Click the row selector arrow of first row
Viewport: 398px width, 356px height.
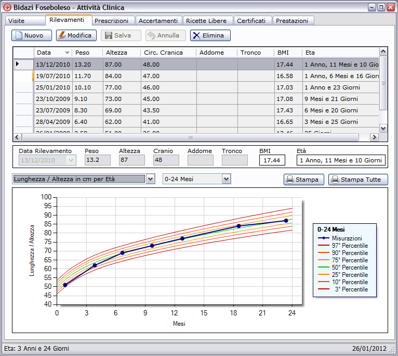click(18, 64)
